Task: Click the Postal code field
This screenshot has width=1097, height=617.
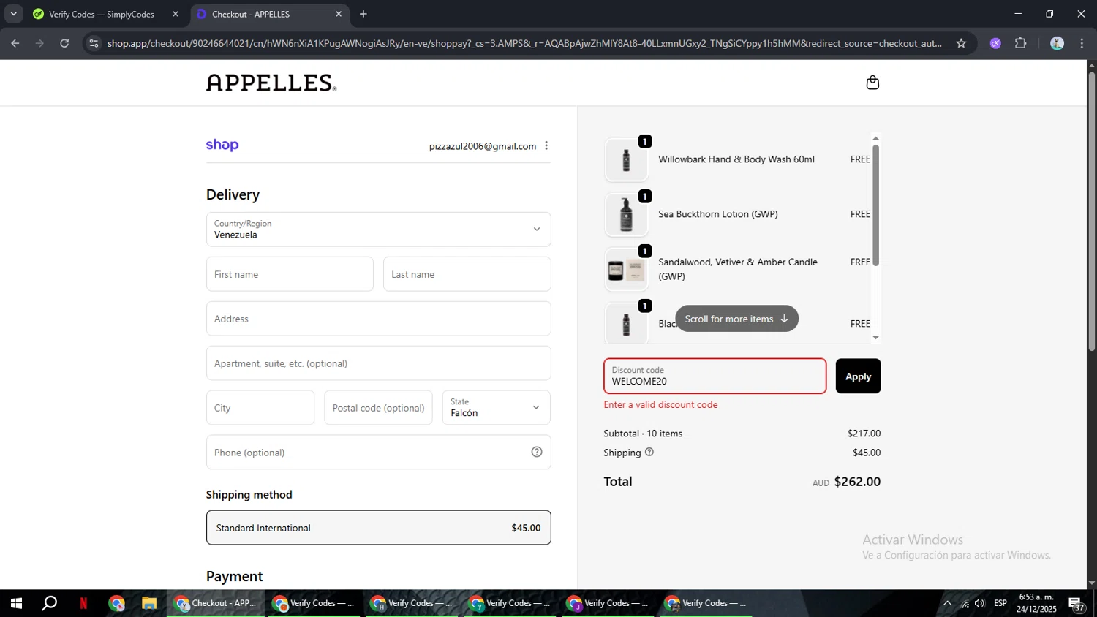Action: coord(378,407)
